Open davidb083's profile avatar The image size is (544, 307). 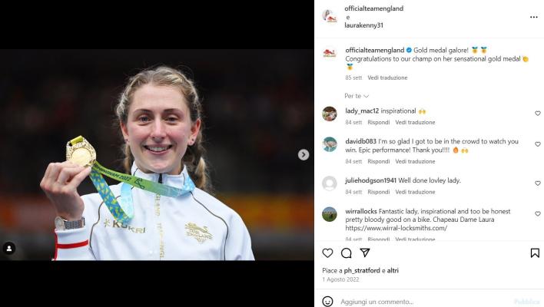(330, 144)
